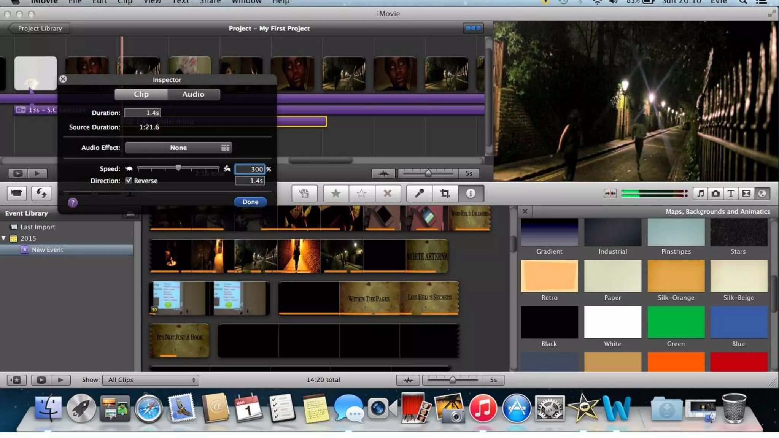779x438 pixels.
Task: Play event full screen at bottom
Action: tap(41, 380)
